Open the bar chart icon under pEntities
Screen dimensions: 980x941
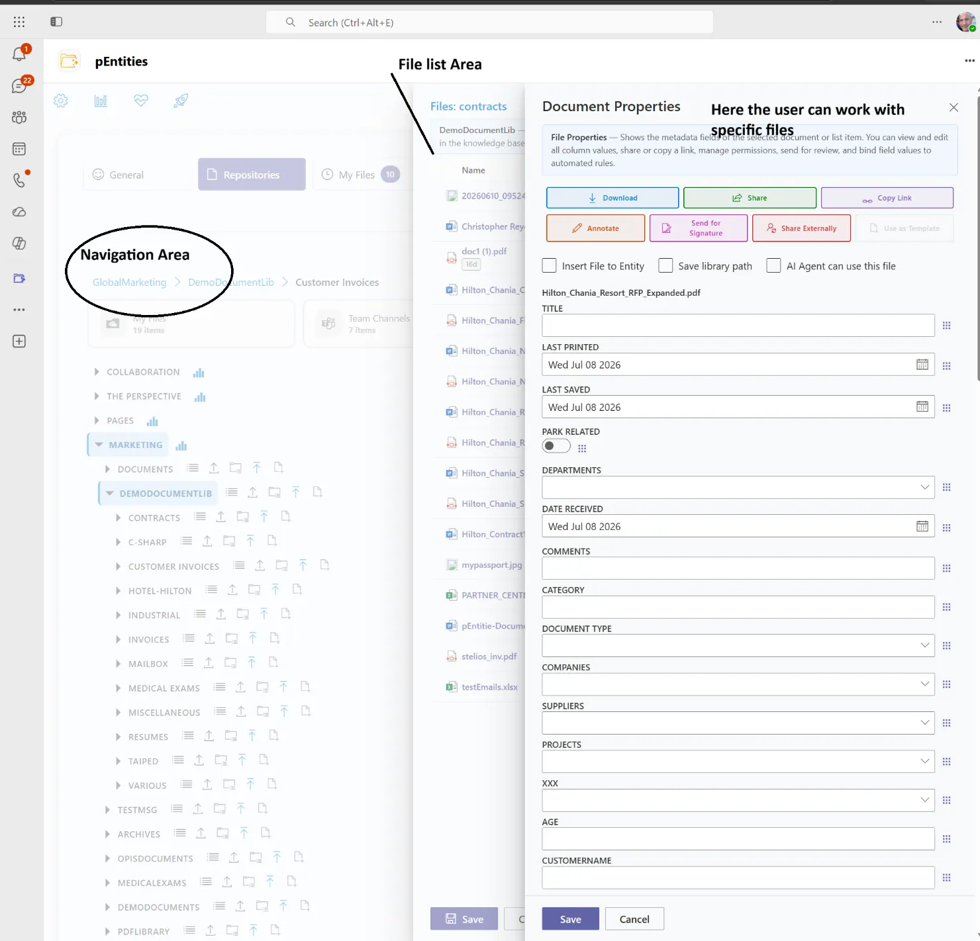(101, 101)
